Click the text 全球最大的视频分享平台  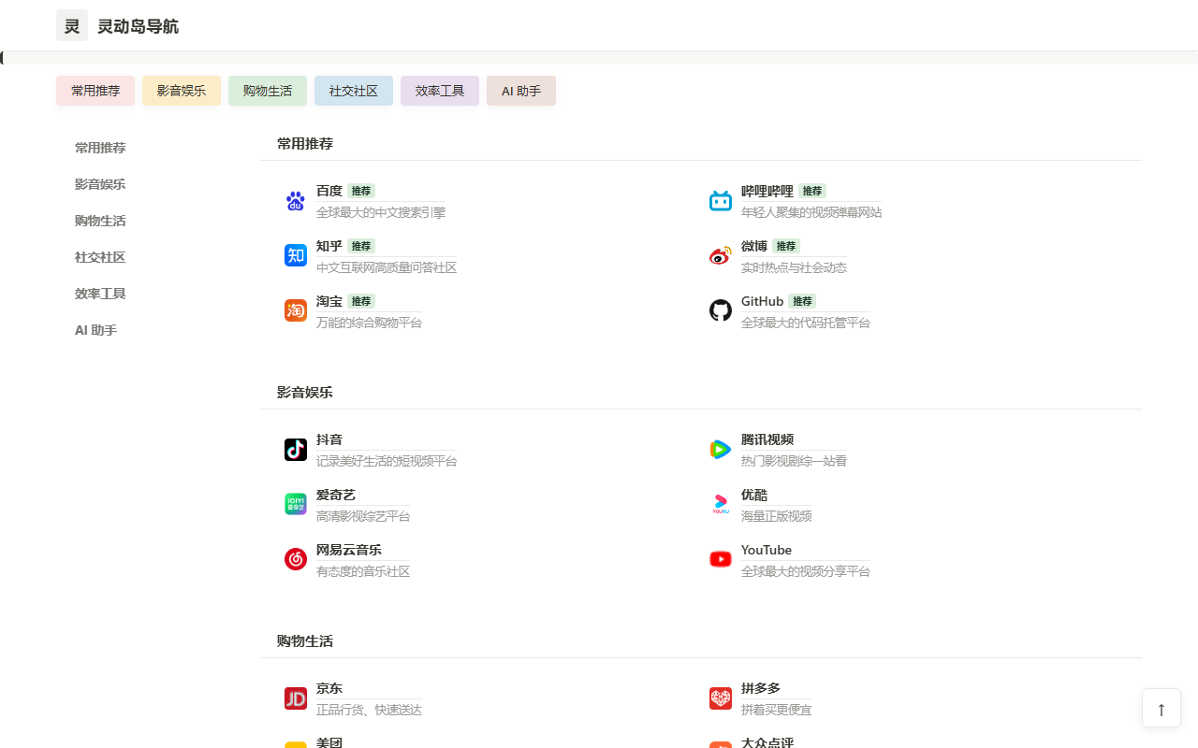(x=806, y=571)
